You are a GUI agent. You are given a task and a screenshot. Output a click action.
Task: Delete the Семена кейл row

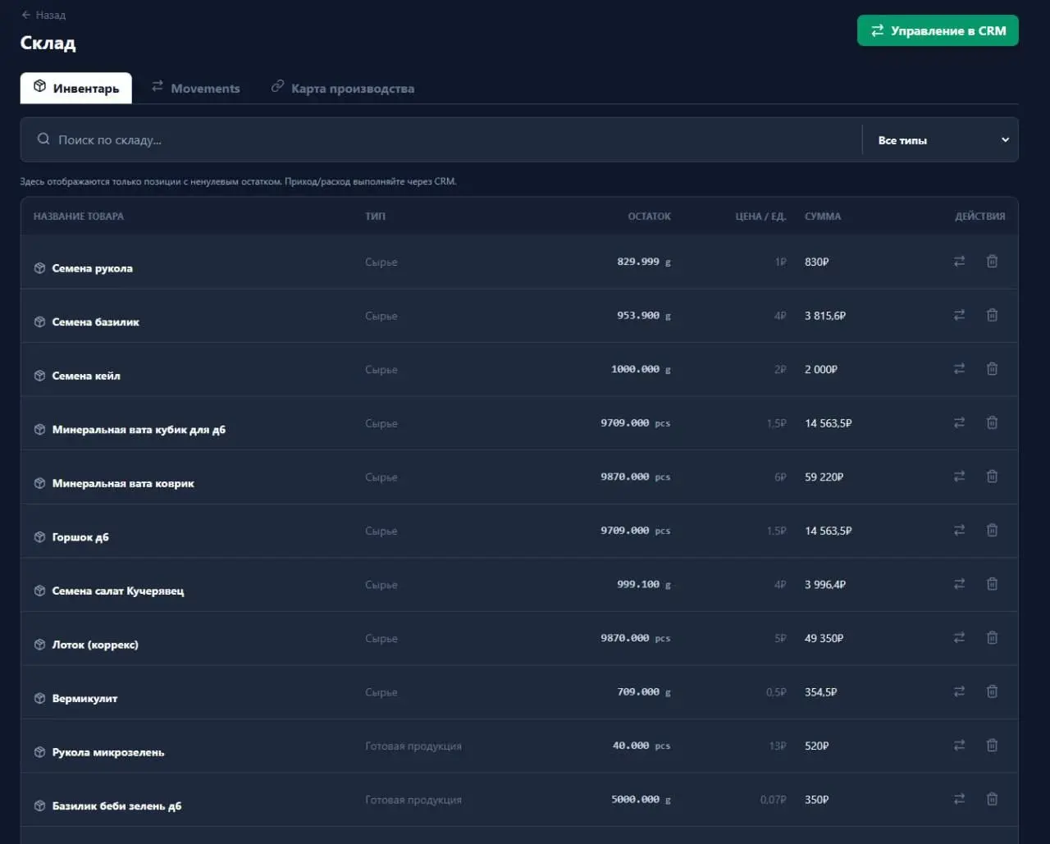click(992, 369)
